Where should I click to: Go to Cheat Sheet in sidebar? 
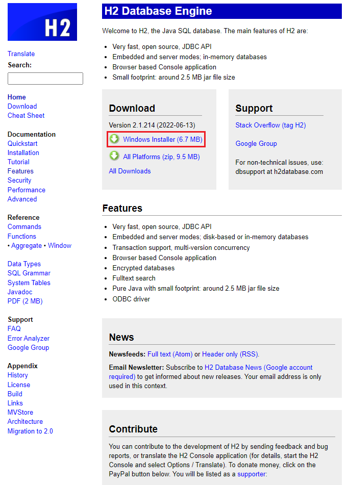(x=26, y=115)
